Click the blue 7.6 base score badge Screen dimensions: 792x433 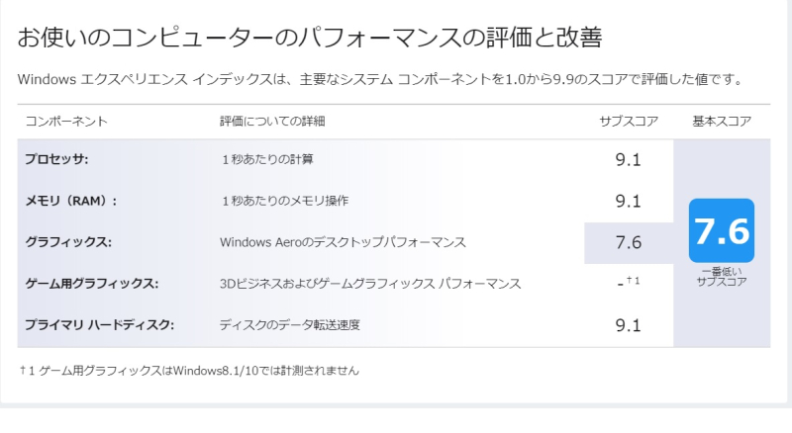(722, 230)
